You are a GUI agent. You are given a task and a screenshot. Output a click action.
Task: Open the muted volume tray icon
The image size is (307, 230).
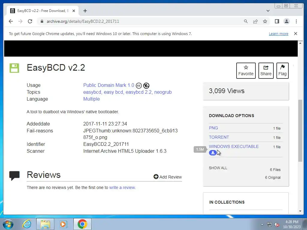tap(276, 225)
